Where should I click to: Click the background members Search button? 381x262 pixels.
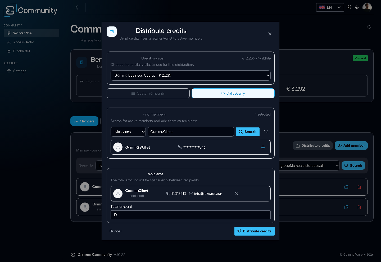click(353, 166)
